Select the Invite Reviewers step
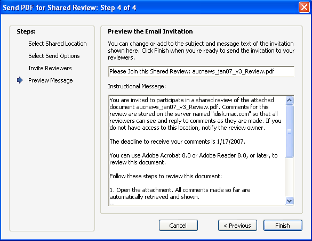The height and width of the screenshot is (241, 312). point(50,68)
